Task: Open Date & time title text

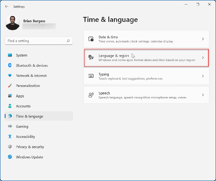Action: click(x=108, y=37)
